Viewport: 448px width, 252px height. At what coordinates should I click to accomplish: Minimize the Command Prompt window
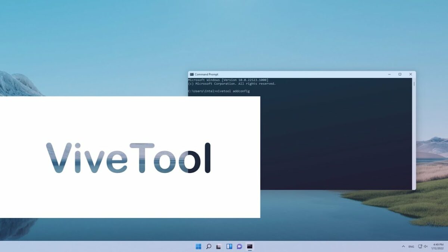point(389,74)
